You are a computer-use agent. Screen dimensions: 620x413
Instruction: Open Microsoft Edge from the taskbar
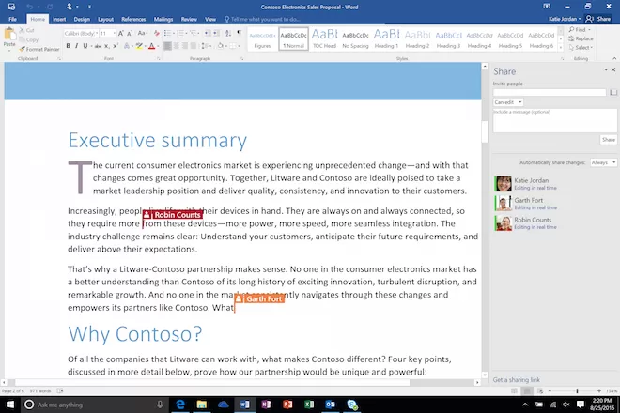[180, 405]
